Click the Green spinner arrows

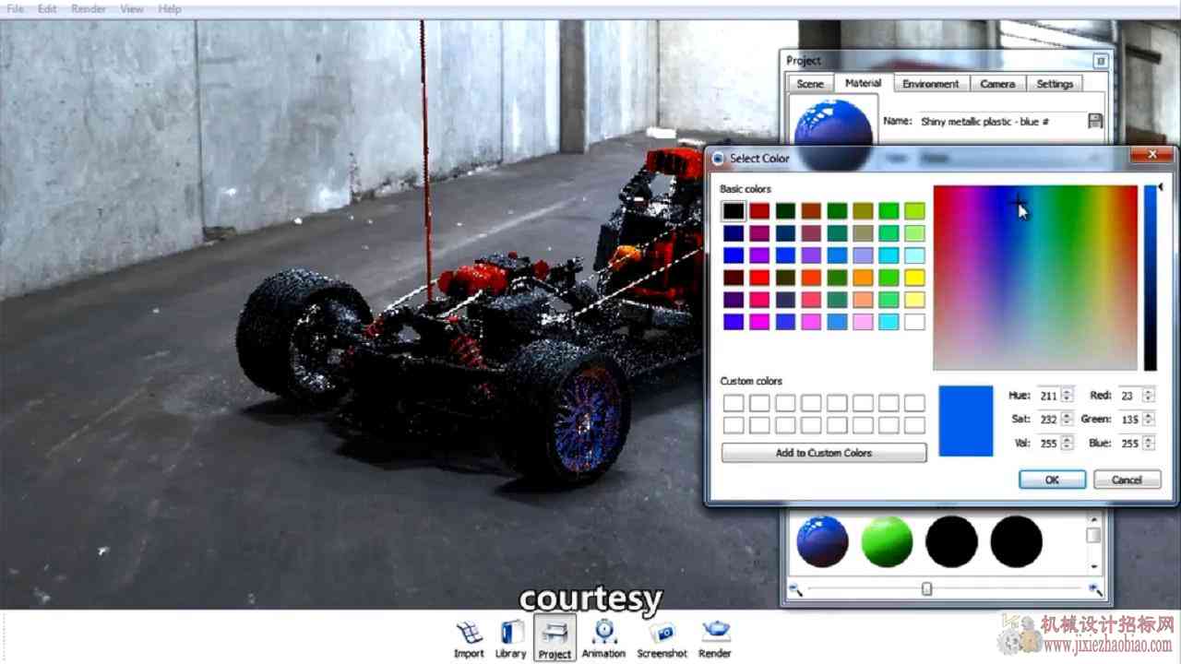click(1149, 420)
